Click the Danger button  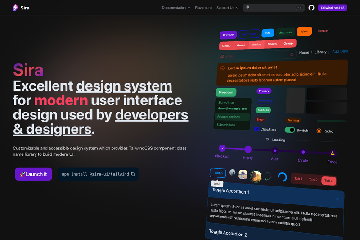point(323,31)
